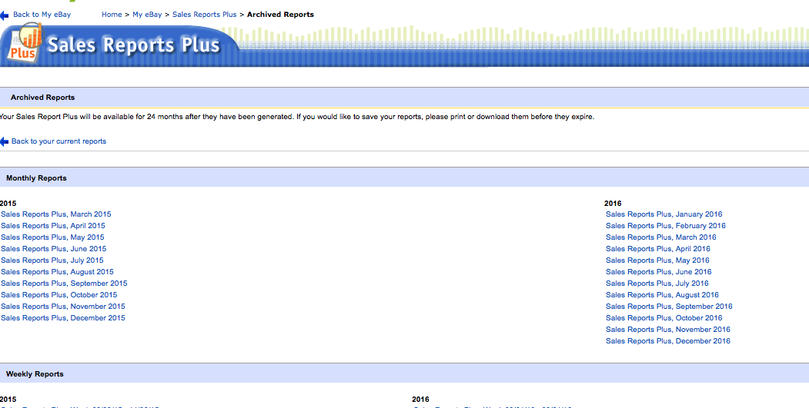Click the blue arrow beside Back to My eBay
This screenshot has height=408, width=809.
(5, 15)
